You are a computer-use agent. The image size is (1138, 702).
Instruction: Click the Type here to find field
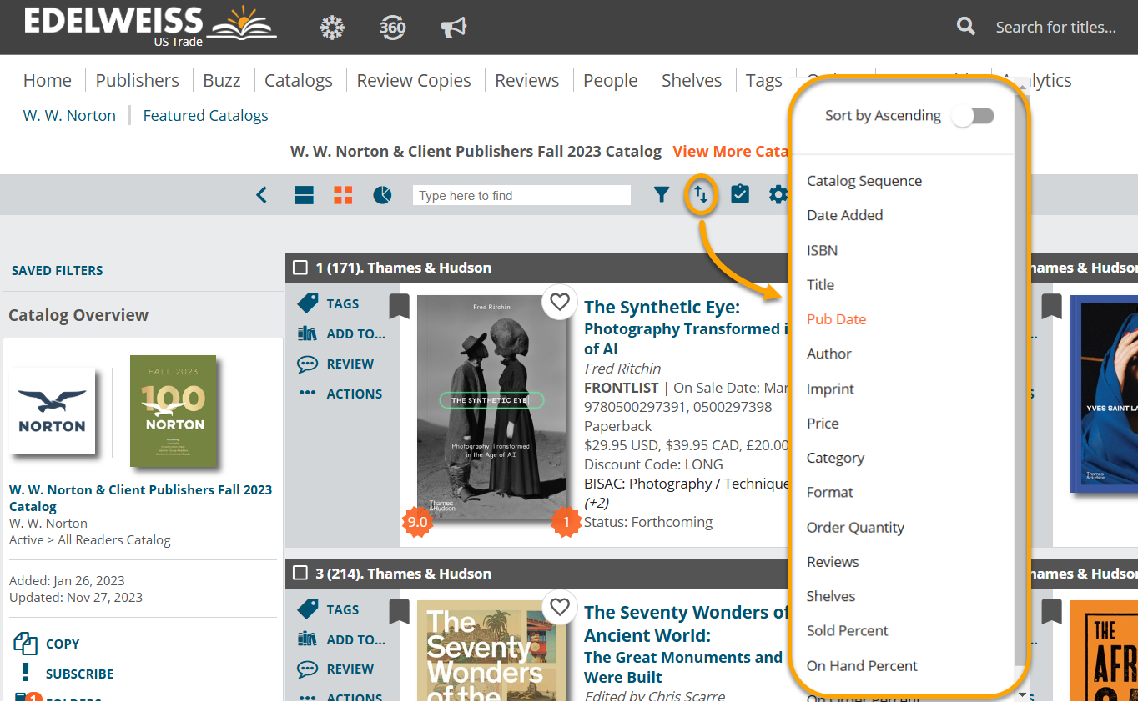[x=521, y=195]
